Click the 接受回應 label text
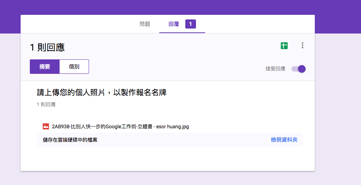The height and width of the screenshot is (185, 361). click(275, 69)
